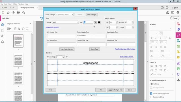Open the font Name dropdown showing Arial
This screenshot has width=181, height=102.
coord(65,22)
